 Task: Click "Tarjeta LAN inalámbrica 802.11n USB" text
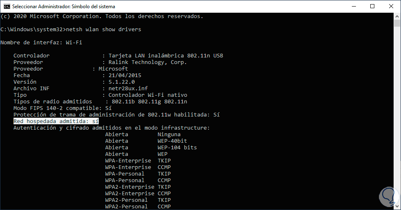[165, 56]
